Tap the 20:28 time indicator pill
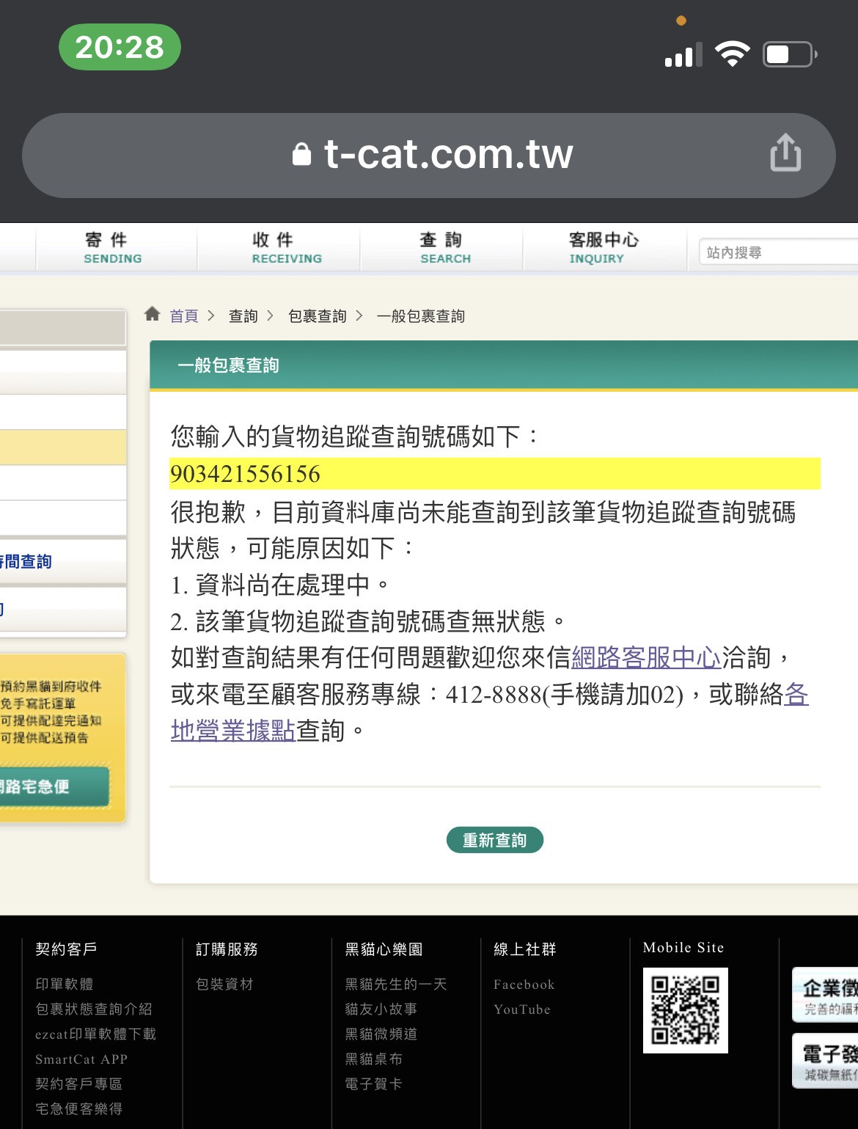This screenshot has height=1129, width=858. click(120, 47)
